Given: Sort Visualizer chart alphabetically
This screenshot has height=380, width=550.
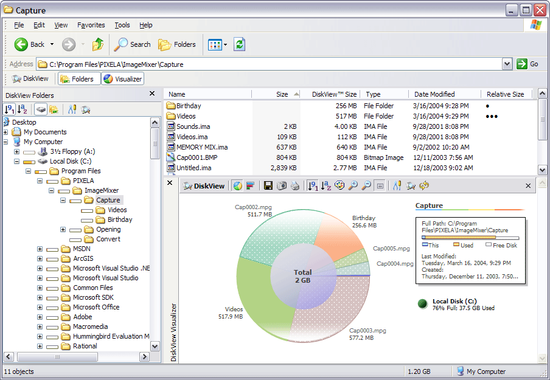Looking at the screenshot, I should (326, 186).
